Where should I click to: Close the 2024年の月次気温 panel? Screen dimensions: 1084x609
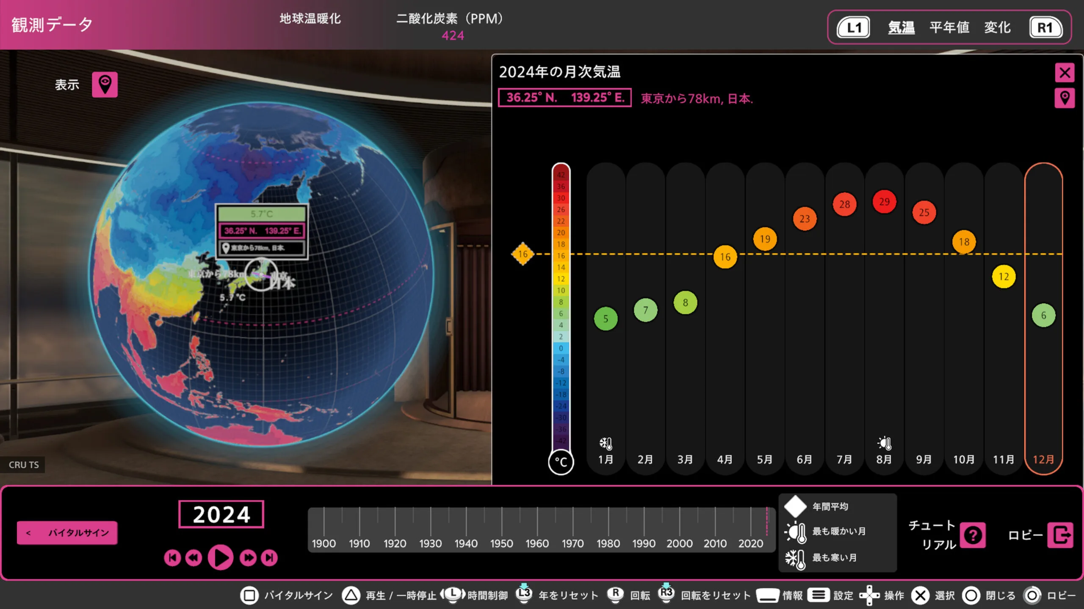[1064, 73]
